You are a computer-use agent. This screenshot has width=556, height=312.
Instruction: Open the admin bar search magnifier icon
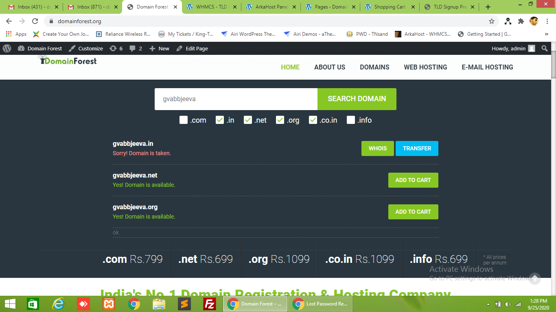tap(545, 48)
